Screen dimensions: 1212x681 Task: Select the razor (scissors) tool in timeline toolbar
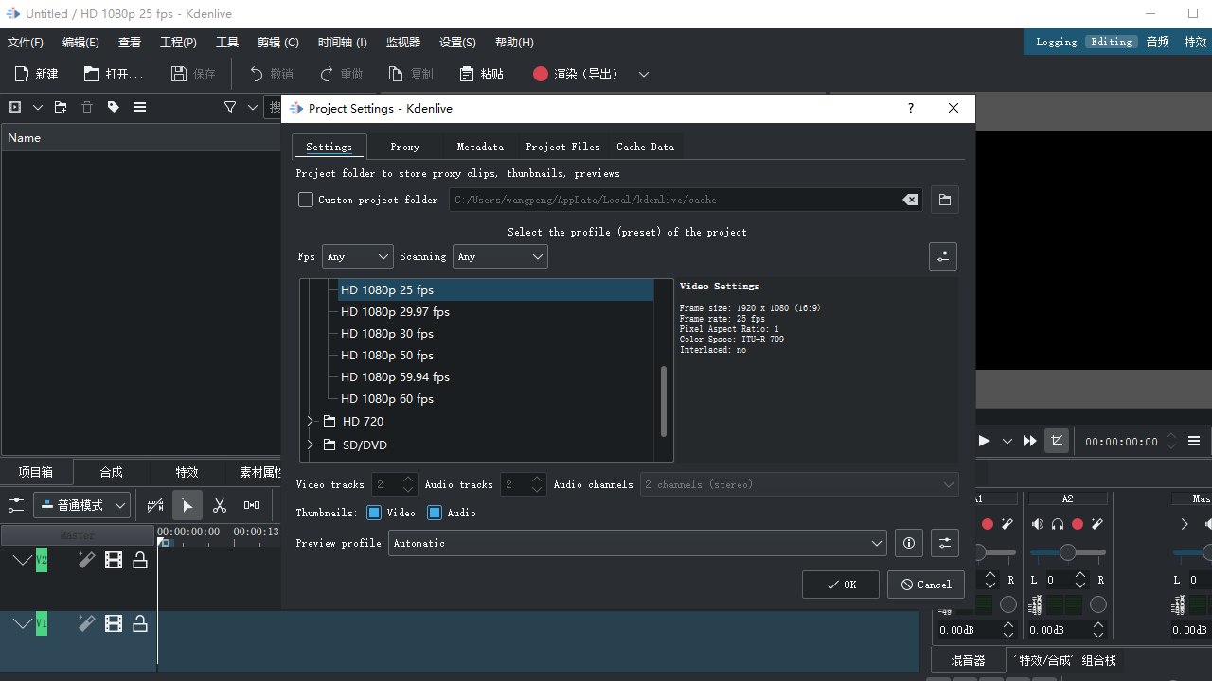220,506
